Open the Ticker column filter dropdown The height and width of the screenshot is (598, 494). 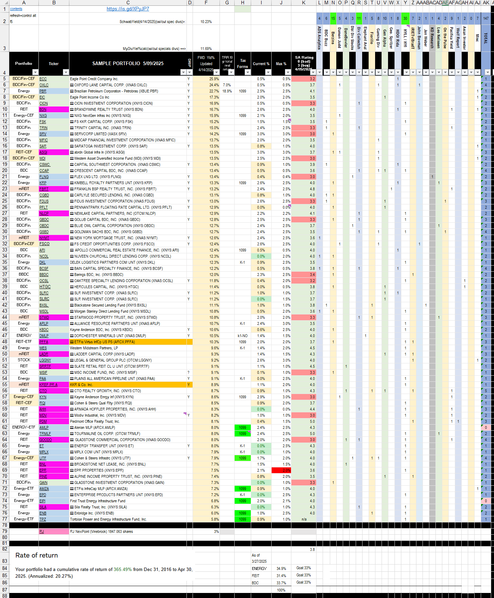65,72
